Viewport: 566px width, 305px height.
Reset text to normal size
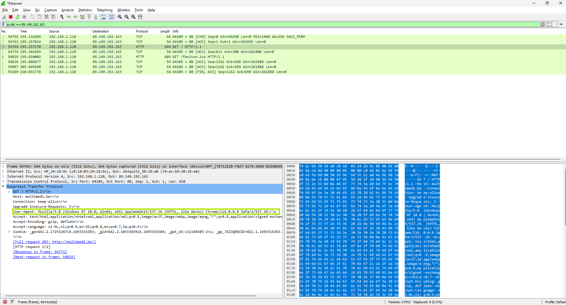133,17
